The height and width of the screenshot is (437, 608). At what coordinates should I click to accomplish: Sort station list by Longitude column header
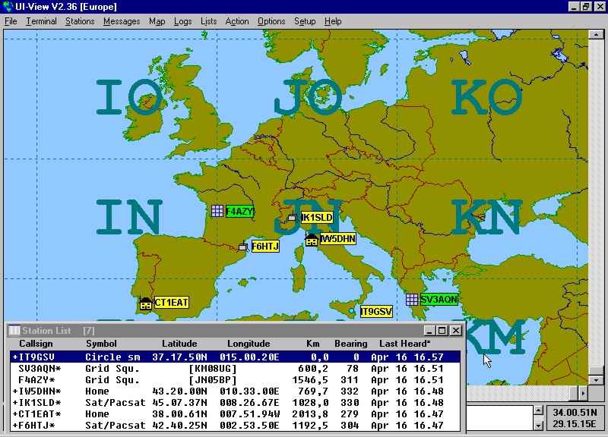pyautogui.click(x=249, y=344)
